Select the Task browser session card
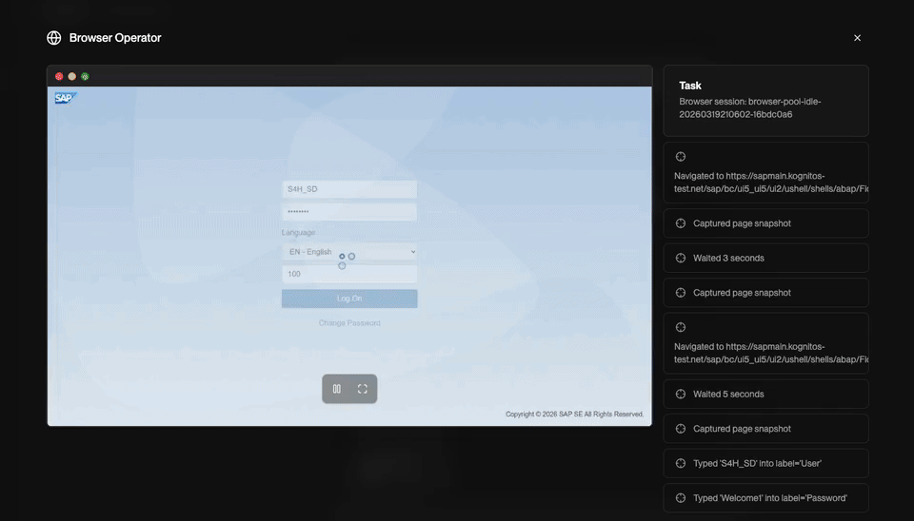 765,101
